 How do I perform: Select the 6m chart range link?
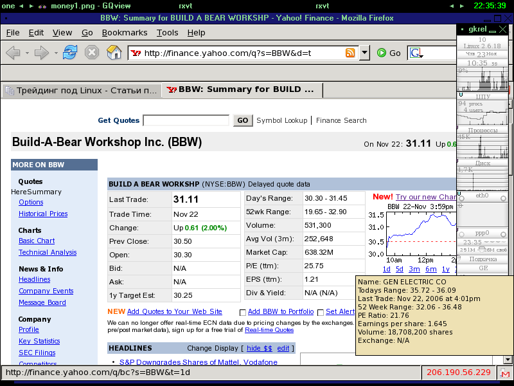(430, 269)
